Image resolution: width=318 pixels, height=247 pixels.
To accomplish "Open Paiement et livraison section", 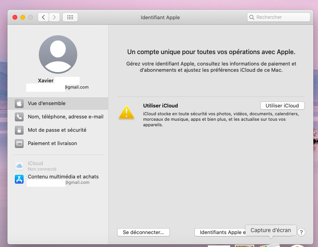I will click(58, 143).
